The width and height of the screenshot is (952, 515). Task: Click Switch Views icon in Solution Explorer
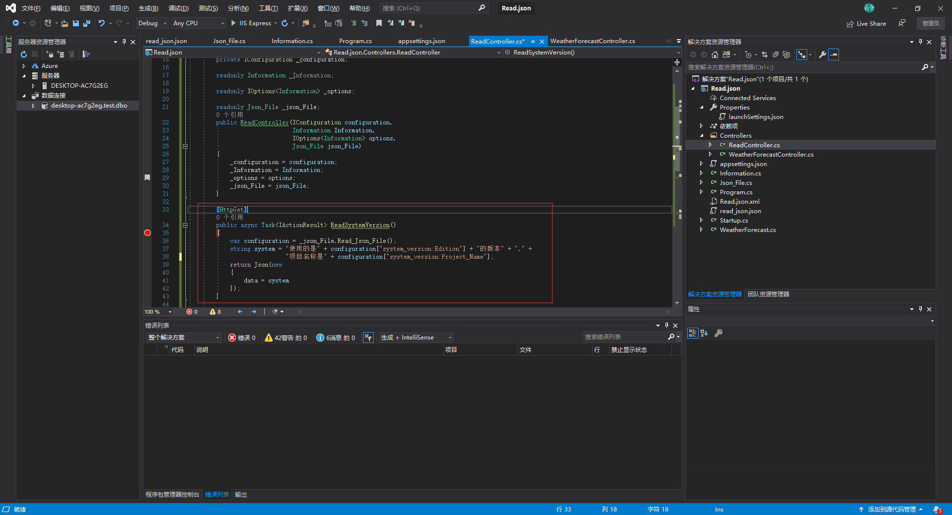point(726,55)
